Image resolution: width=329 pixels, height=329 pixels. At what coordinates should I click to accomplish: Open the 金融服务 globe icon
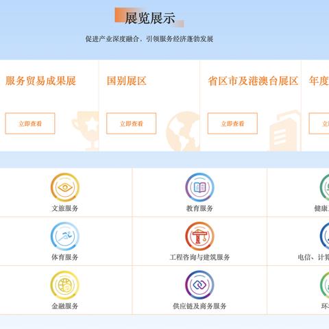pos(65,285)
